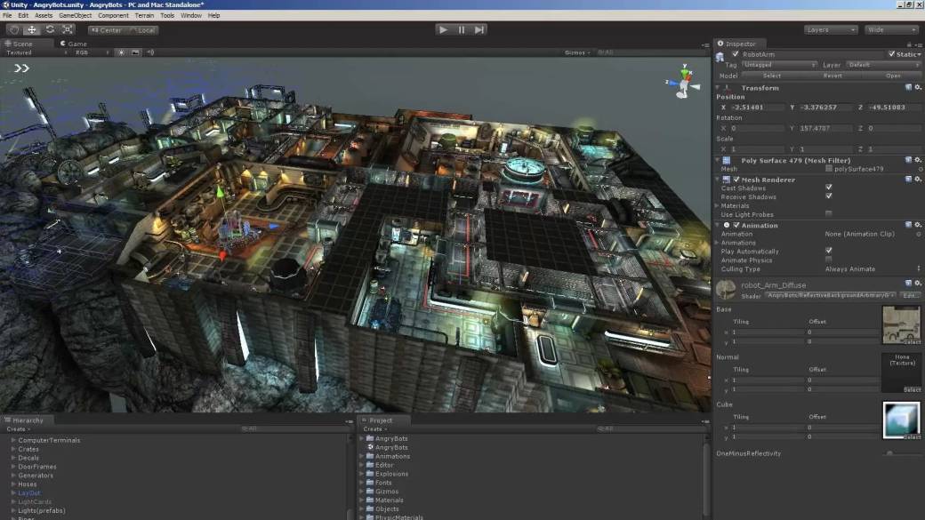Open the Culling Type dropdown
Viewport: 925px width, 520px height.
869,268
